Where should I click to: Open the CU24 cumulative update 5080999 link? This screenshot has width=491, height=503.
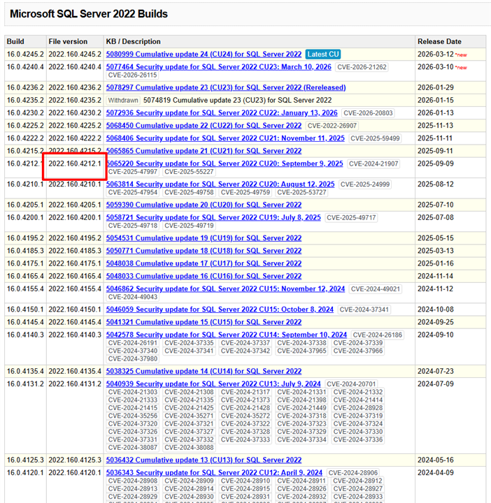click(204, 54)
